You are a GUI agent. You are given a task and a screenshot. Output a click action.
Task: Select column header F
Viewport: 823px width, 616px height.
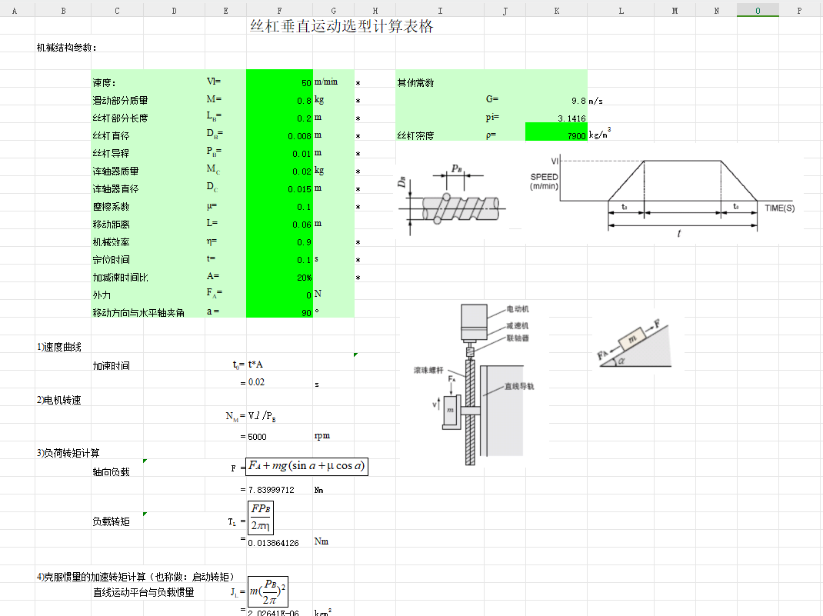click(x=279, y=11)
